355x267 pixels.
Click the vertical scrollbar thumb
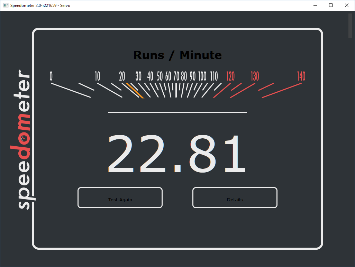pyautogui.click(x=350, y=25)
